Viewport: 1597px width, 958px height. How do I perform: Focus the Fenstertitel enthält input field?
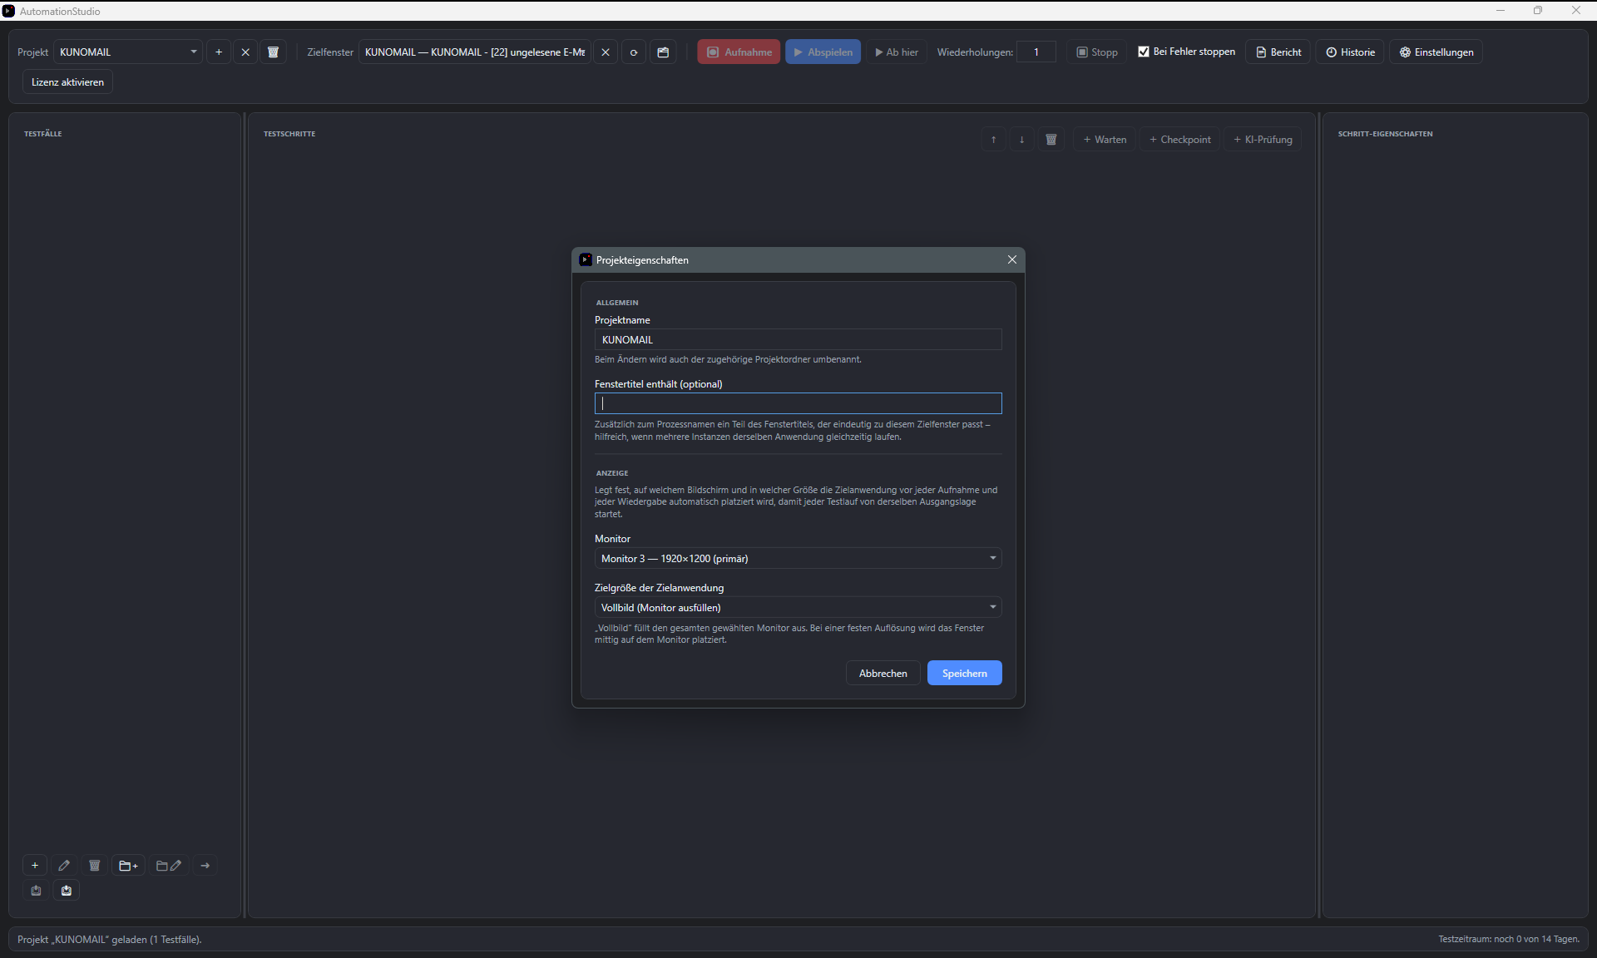[x=798, y=403]
